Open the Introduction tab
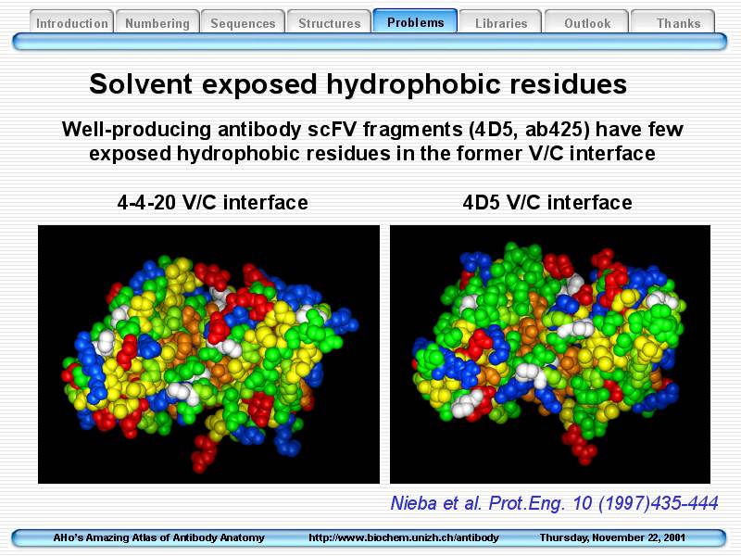 pos(72,23)
